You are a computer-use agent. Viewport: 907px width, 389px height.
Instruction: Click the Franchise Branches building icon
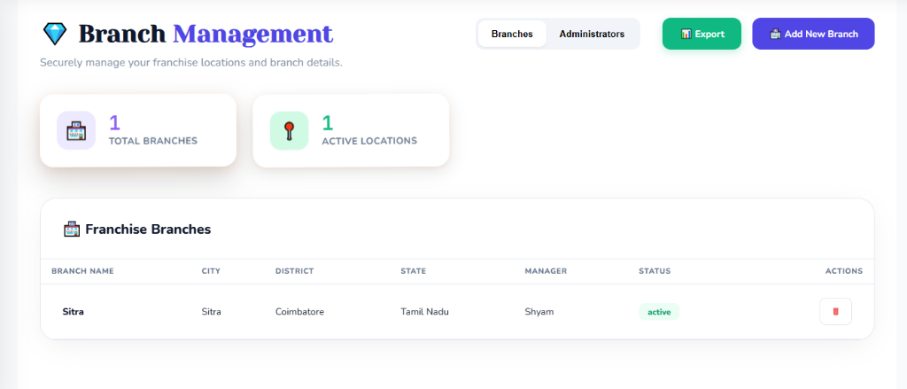click(x=71, y=230)
